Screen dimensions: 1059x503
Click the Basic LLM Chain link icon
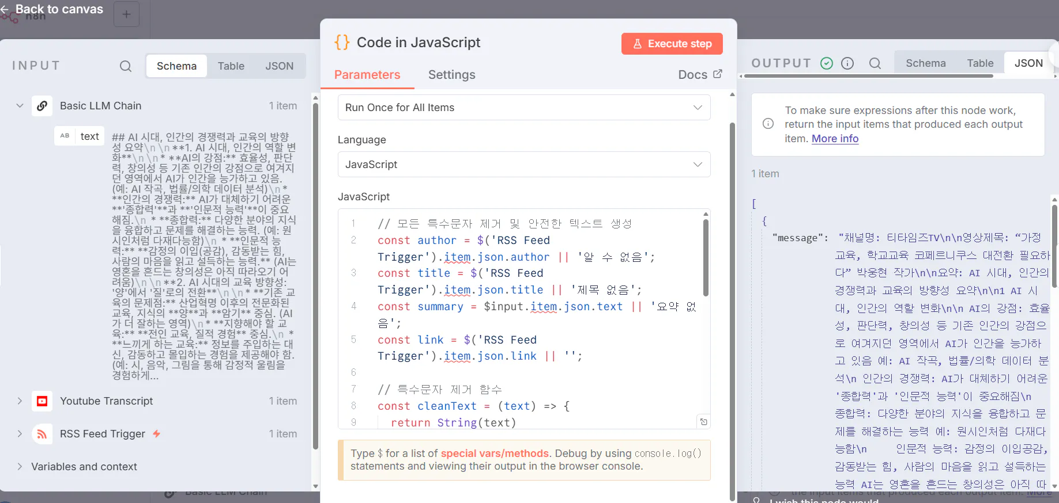tap(42, 106)
